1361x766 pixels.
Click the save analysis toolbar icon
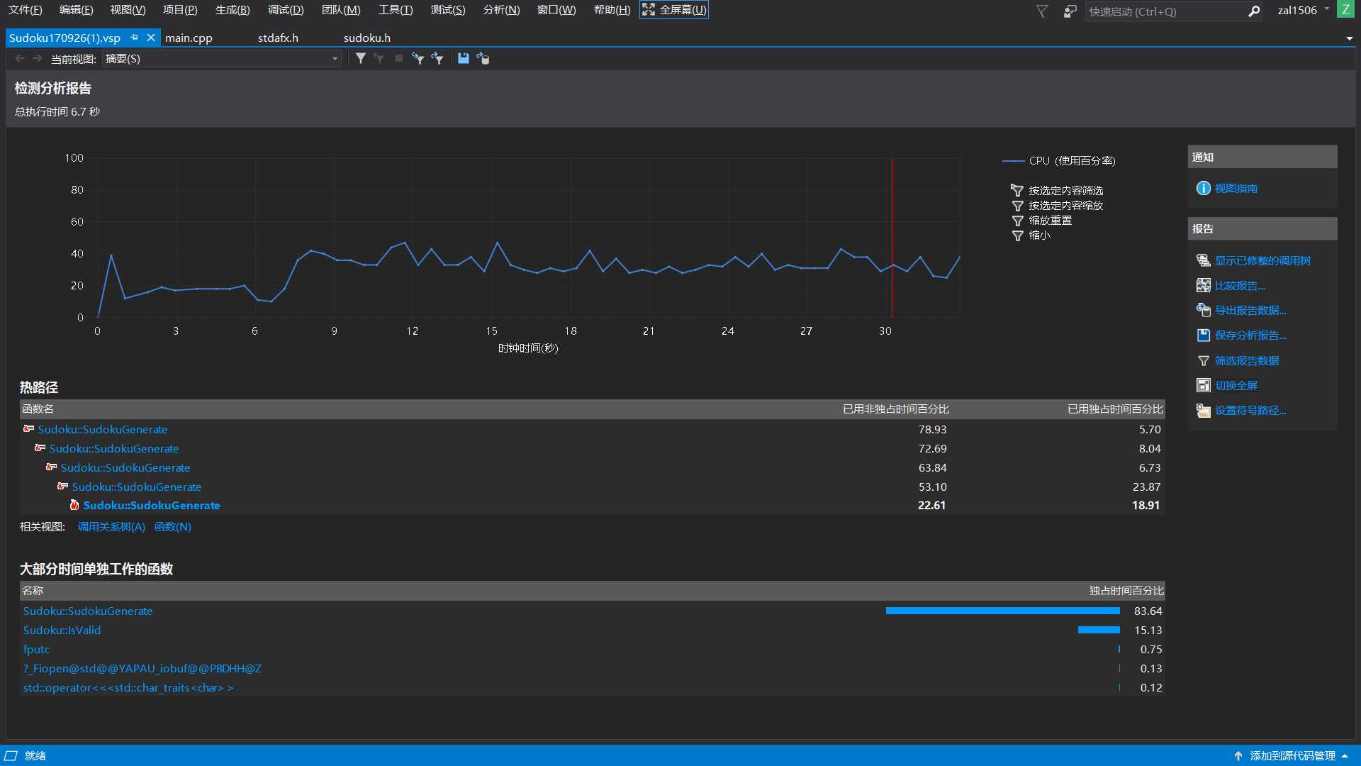(463, 59)
